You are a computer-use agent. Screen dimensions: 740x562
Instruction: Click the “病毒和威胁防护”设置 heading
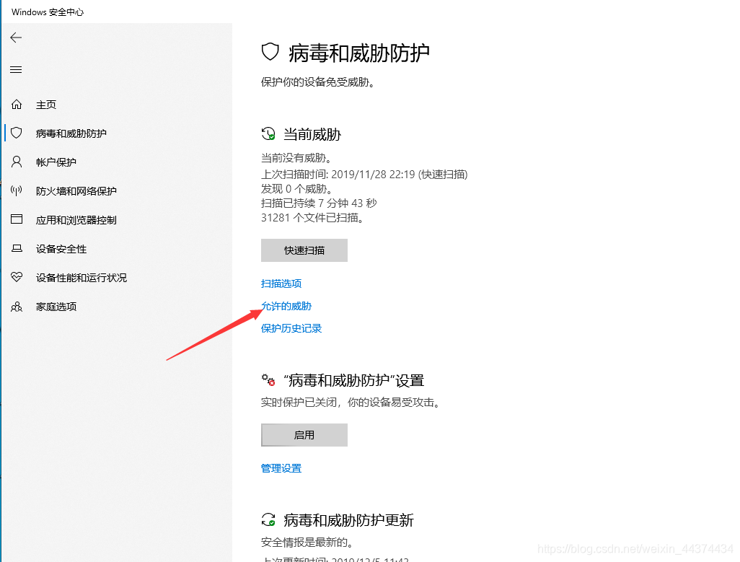tap(353, 380)
